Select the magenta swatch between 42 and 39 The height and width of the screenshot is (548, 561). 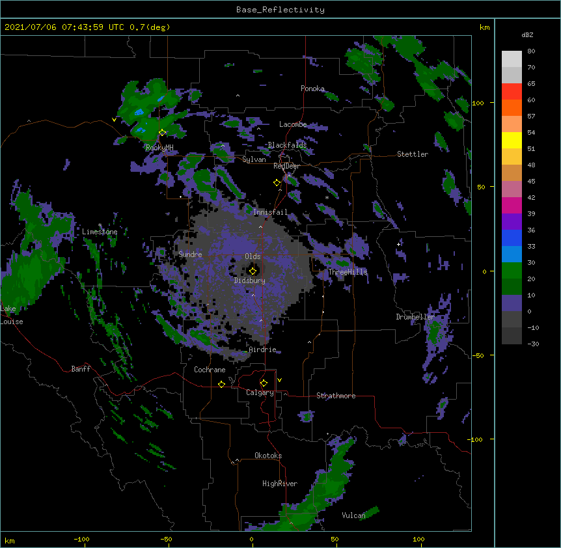tap(512, 205)
